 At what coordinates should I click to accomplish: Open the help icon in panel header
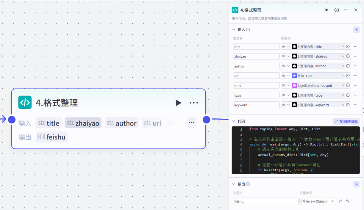336,10
